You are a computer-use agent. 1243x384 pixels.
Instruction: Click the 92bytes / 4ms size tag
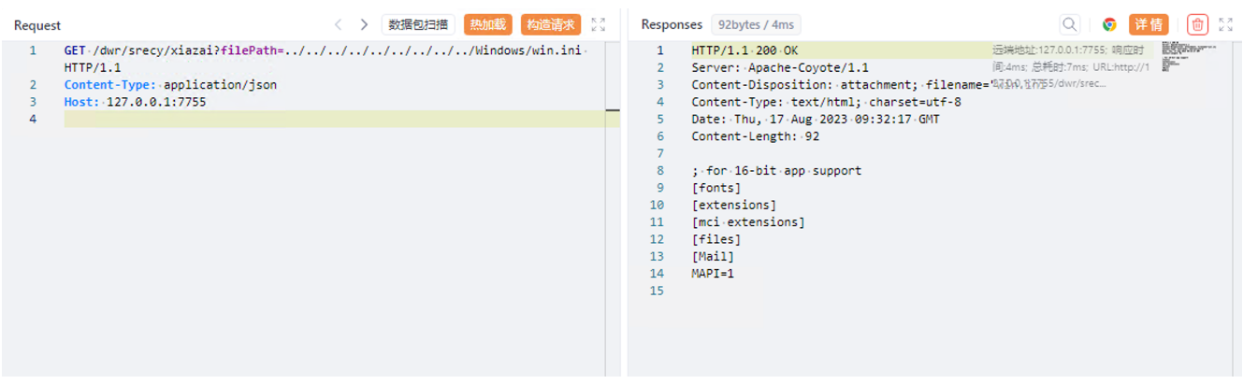[756, 25]
